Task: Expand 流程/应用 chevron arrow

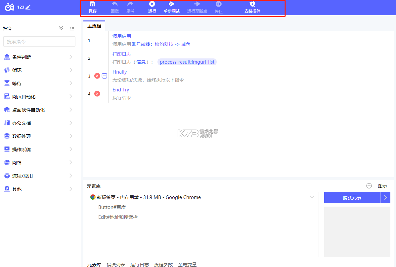Action: (71, 176)
